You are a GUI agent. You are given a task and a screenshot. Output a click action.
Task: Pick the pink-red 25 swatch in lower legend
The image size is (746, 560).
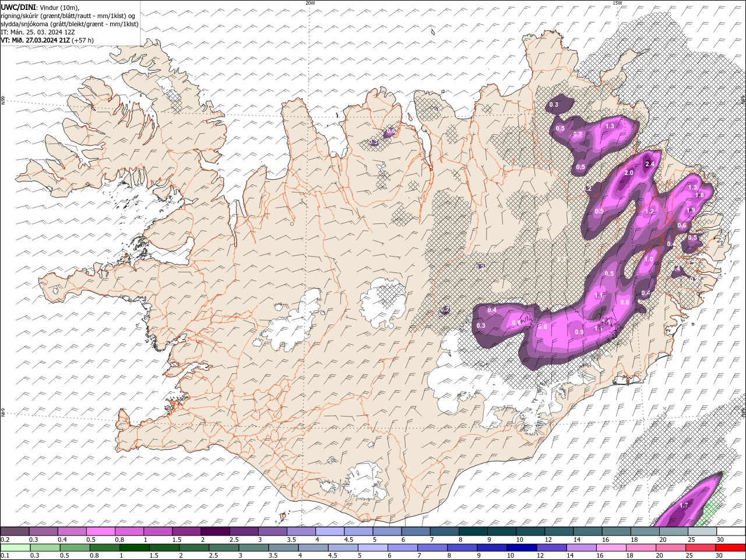click(x=699, y=548)
